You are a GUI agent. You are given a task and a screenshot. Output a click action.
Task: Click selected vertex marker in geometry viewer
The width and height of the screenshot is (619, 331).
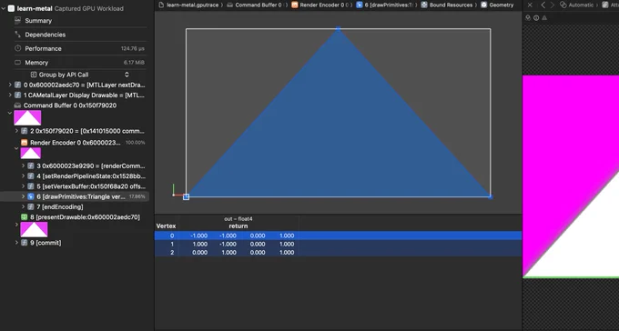[186, 196]
